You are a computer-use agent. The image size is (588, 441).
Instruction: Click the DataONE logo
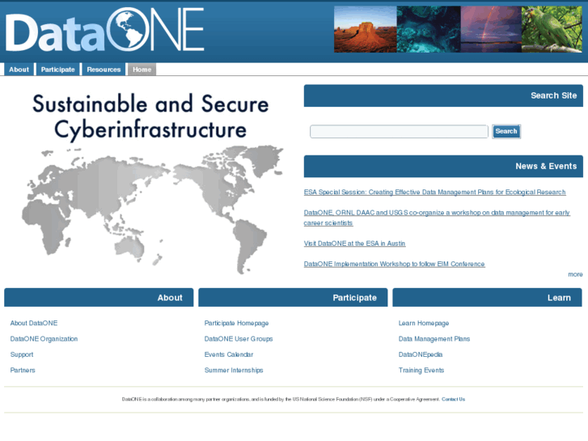(104, 30)
